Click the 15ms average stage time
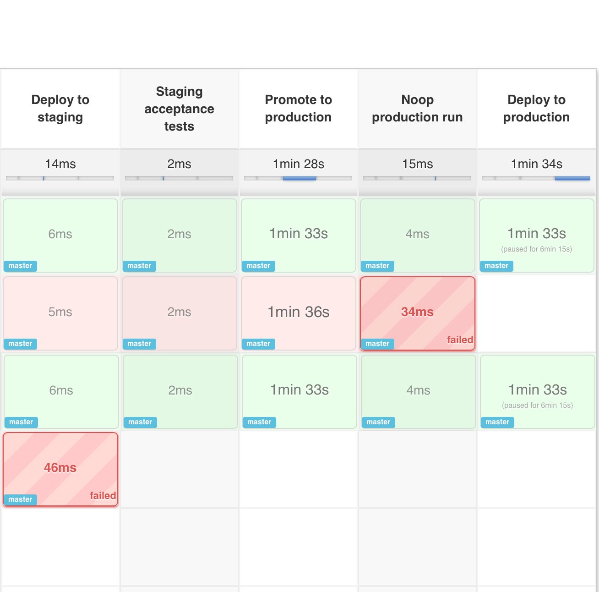The height and width of the screenshot is (592, 599). point(417,164)
